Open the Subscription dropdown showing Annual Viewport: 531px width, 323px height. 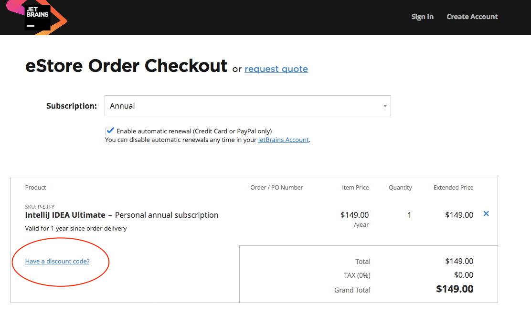pyautogui.click(x=247, y=106)
